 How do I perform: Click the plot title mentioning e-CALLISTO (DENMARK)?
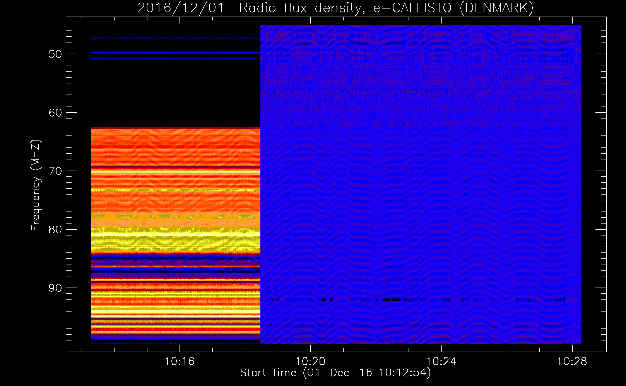(x=335, y=8)
